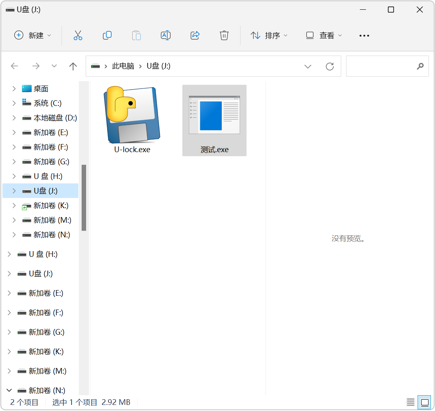Switch to large icons view icon
The image size is (435, 411).
click(425, 402)
